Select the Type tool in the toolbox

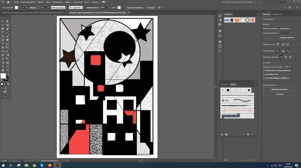3,32
